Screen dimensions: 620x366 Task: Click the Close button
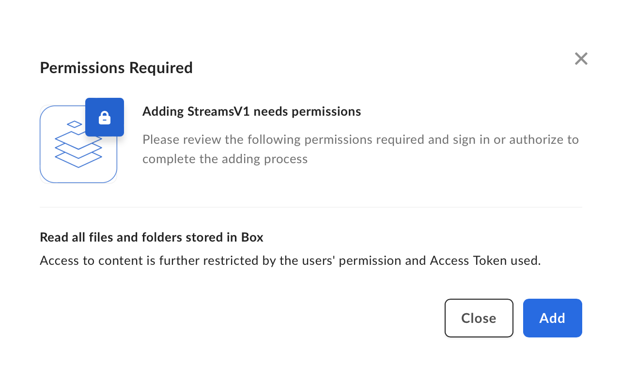coord(479,318)
